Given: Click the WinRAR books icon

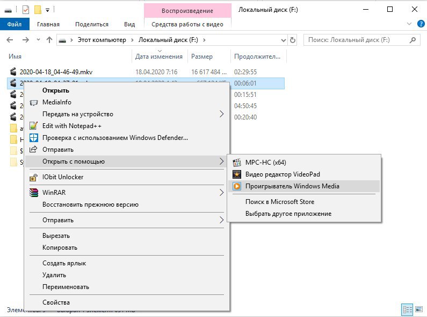Looking at the screenshot, I should 33,193.
